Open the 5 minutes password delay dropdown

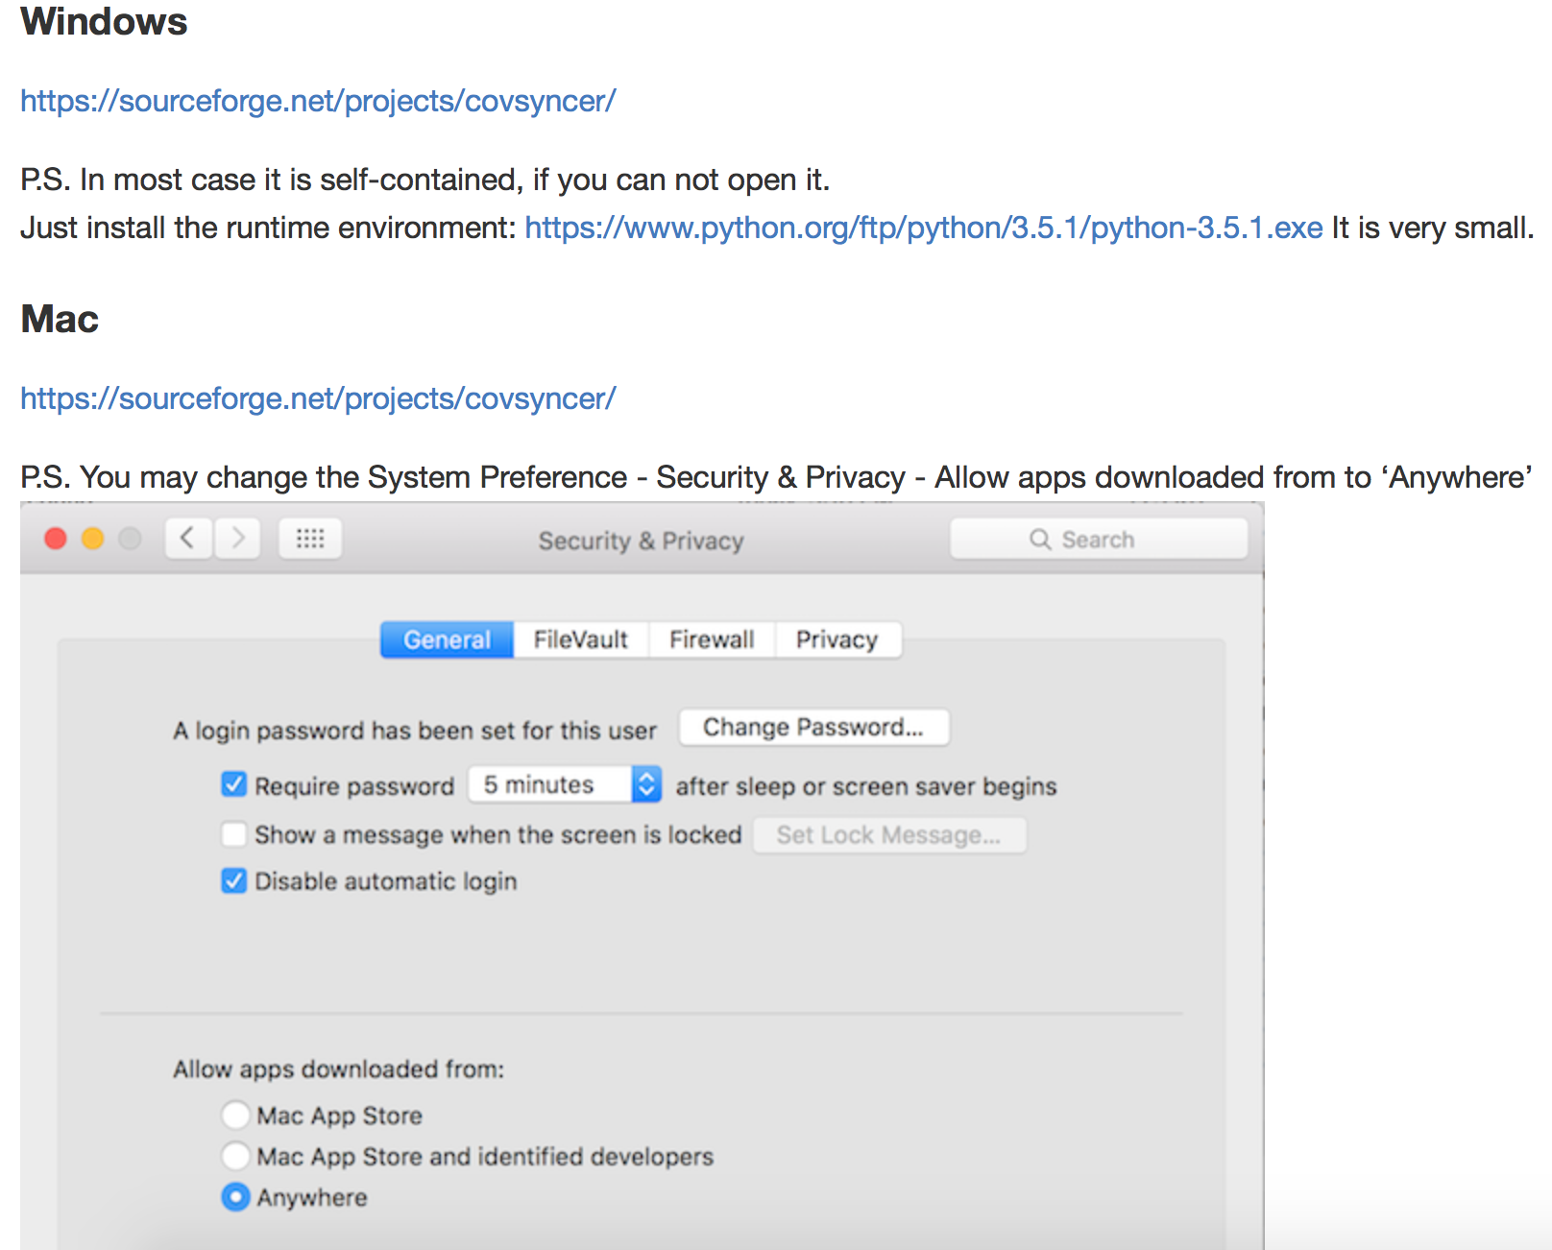pos(565,785)
